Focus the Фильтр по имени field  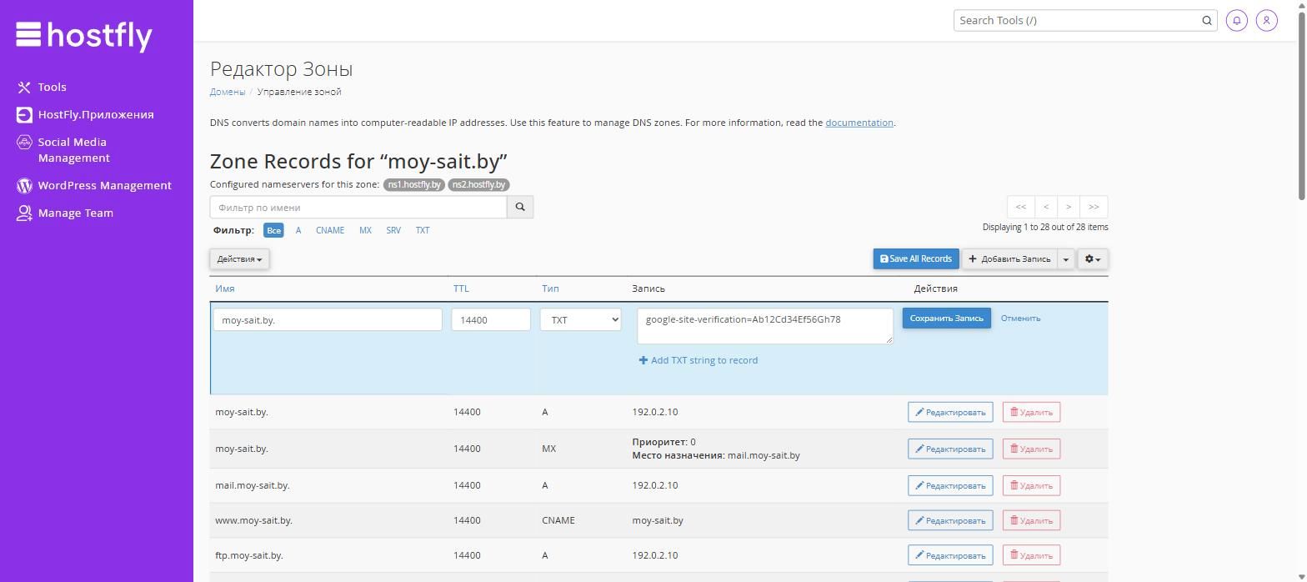[358, 207]
